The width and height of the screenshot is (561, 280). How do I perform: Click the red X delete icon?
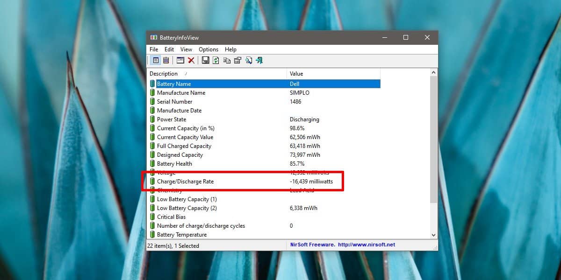pos(191,60)
